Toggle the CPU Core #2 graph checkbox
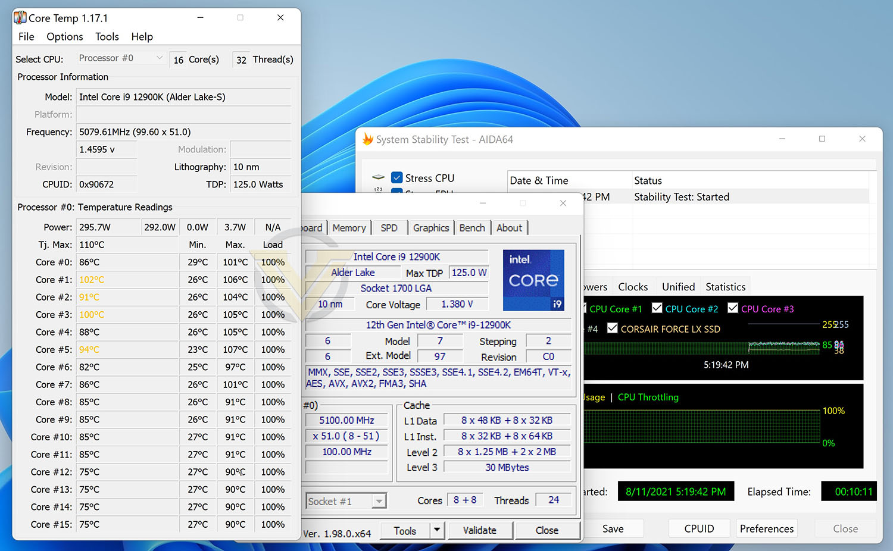Viewport: 893px width, 551px height. coord(657,308)
